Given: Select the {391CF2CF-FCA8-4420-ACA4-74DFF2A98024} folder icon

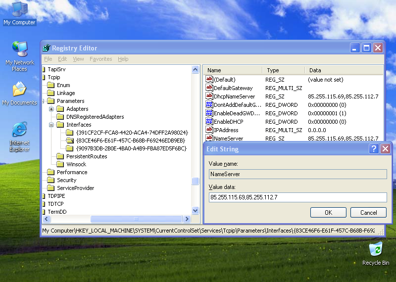Looking at the screenshot, I should tap(69, 133).
